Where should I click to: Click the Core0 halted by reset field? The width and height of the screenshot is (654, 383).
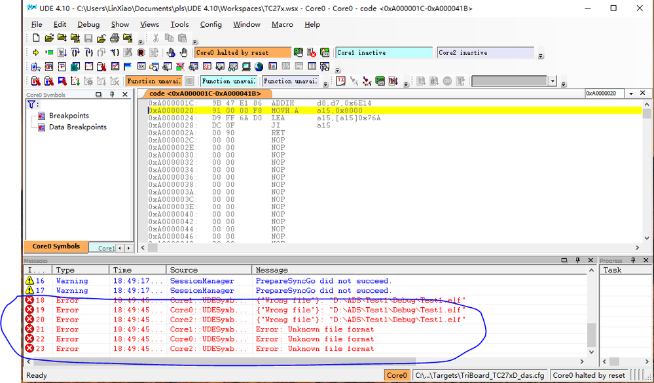(242, 52)
